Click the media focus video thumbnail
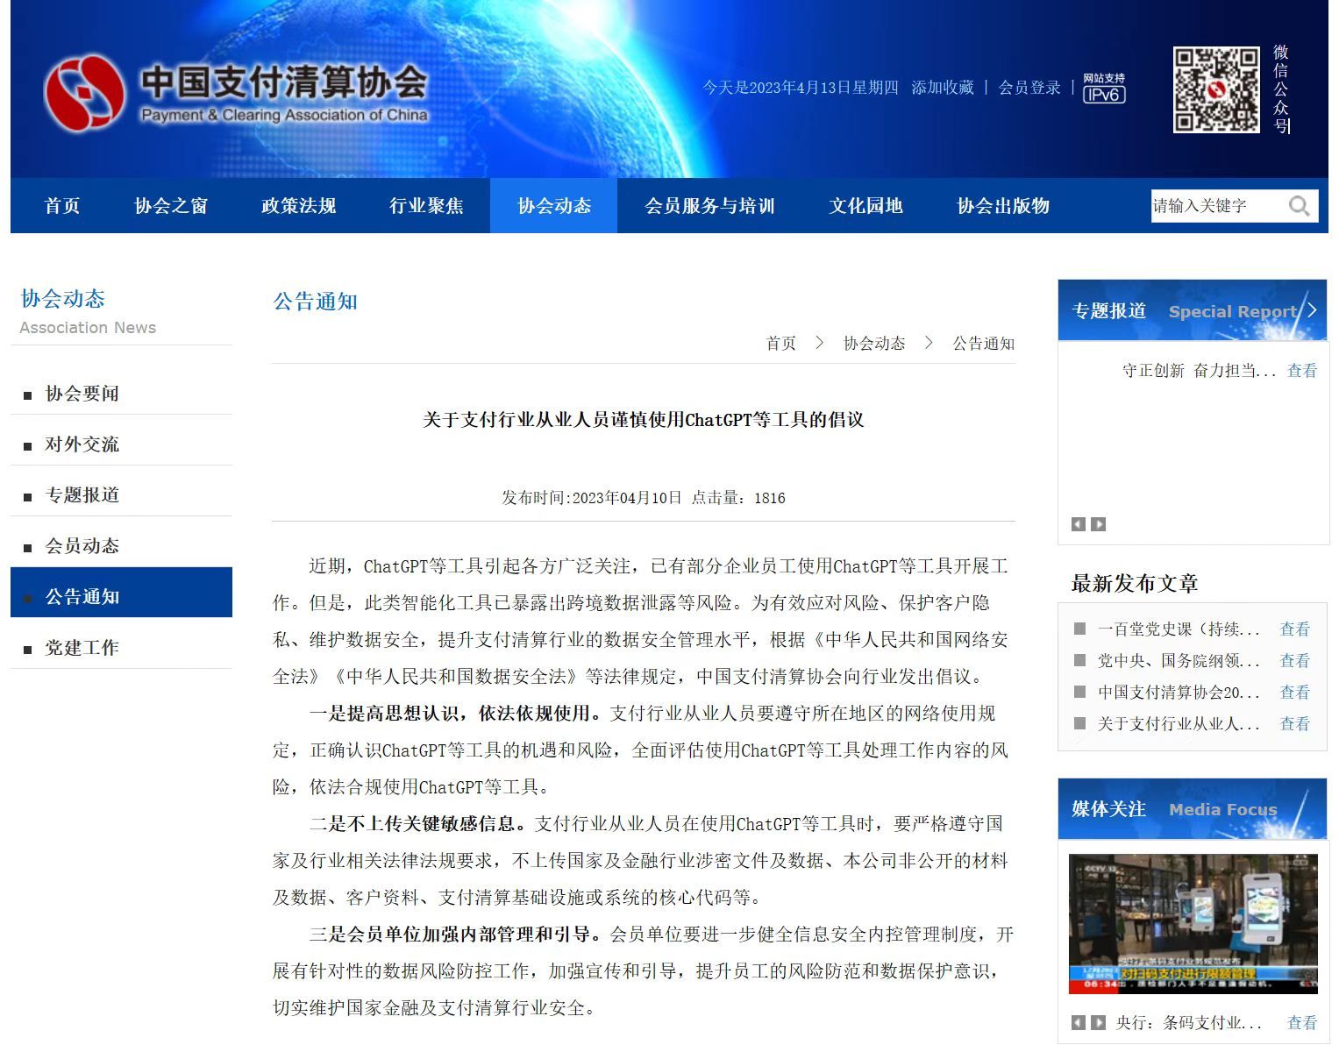 [1193, 924]
